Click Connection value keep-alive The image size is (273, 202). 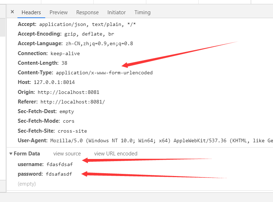click(x=65, y=53)
